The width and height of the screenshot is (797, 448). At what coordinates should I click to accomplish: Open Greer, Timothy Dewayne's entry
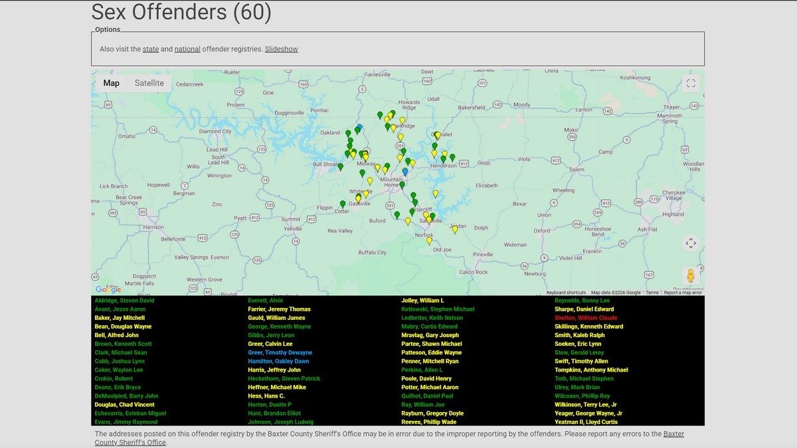tap(280, 352)
